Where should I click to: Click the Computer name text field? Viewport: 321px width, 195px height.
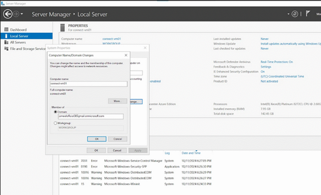click(x=88, y=84)
